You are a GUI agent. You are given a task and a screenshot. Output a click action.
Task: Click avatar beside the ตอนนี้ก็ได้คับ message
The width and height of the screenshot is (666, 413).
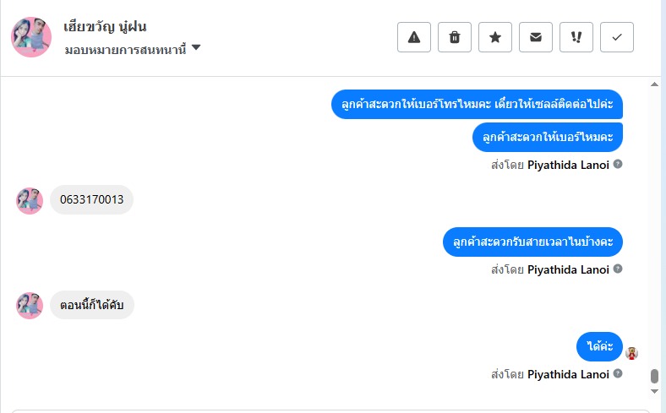(x=30, y=305)
